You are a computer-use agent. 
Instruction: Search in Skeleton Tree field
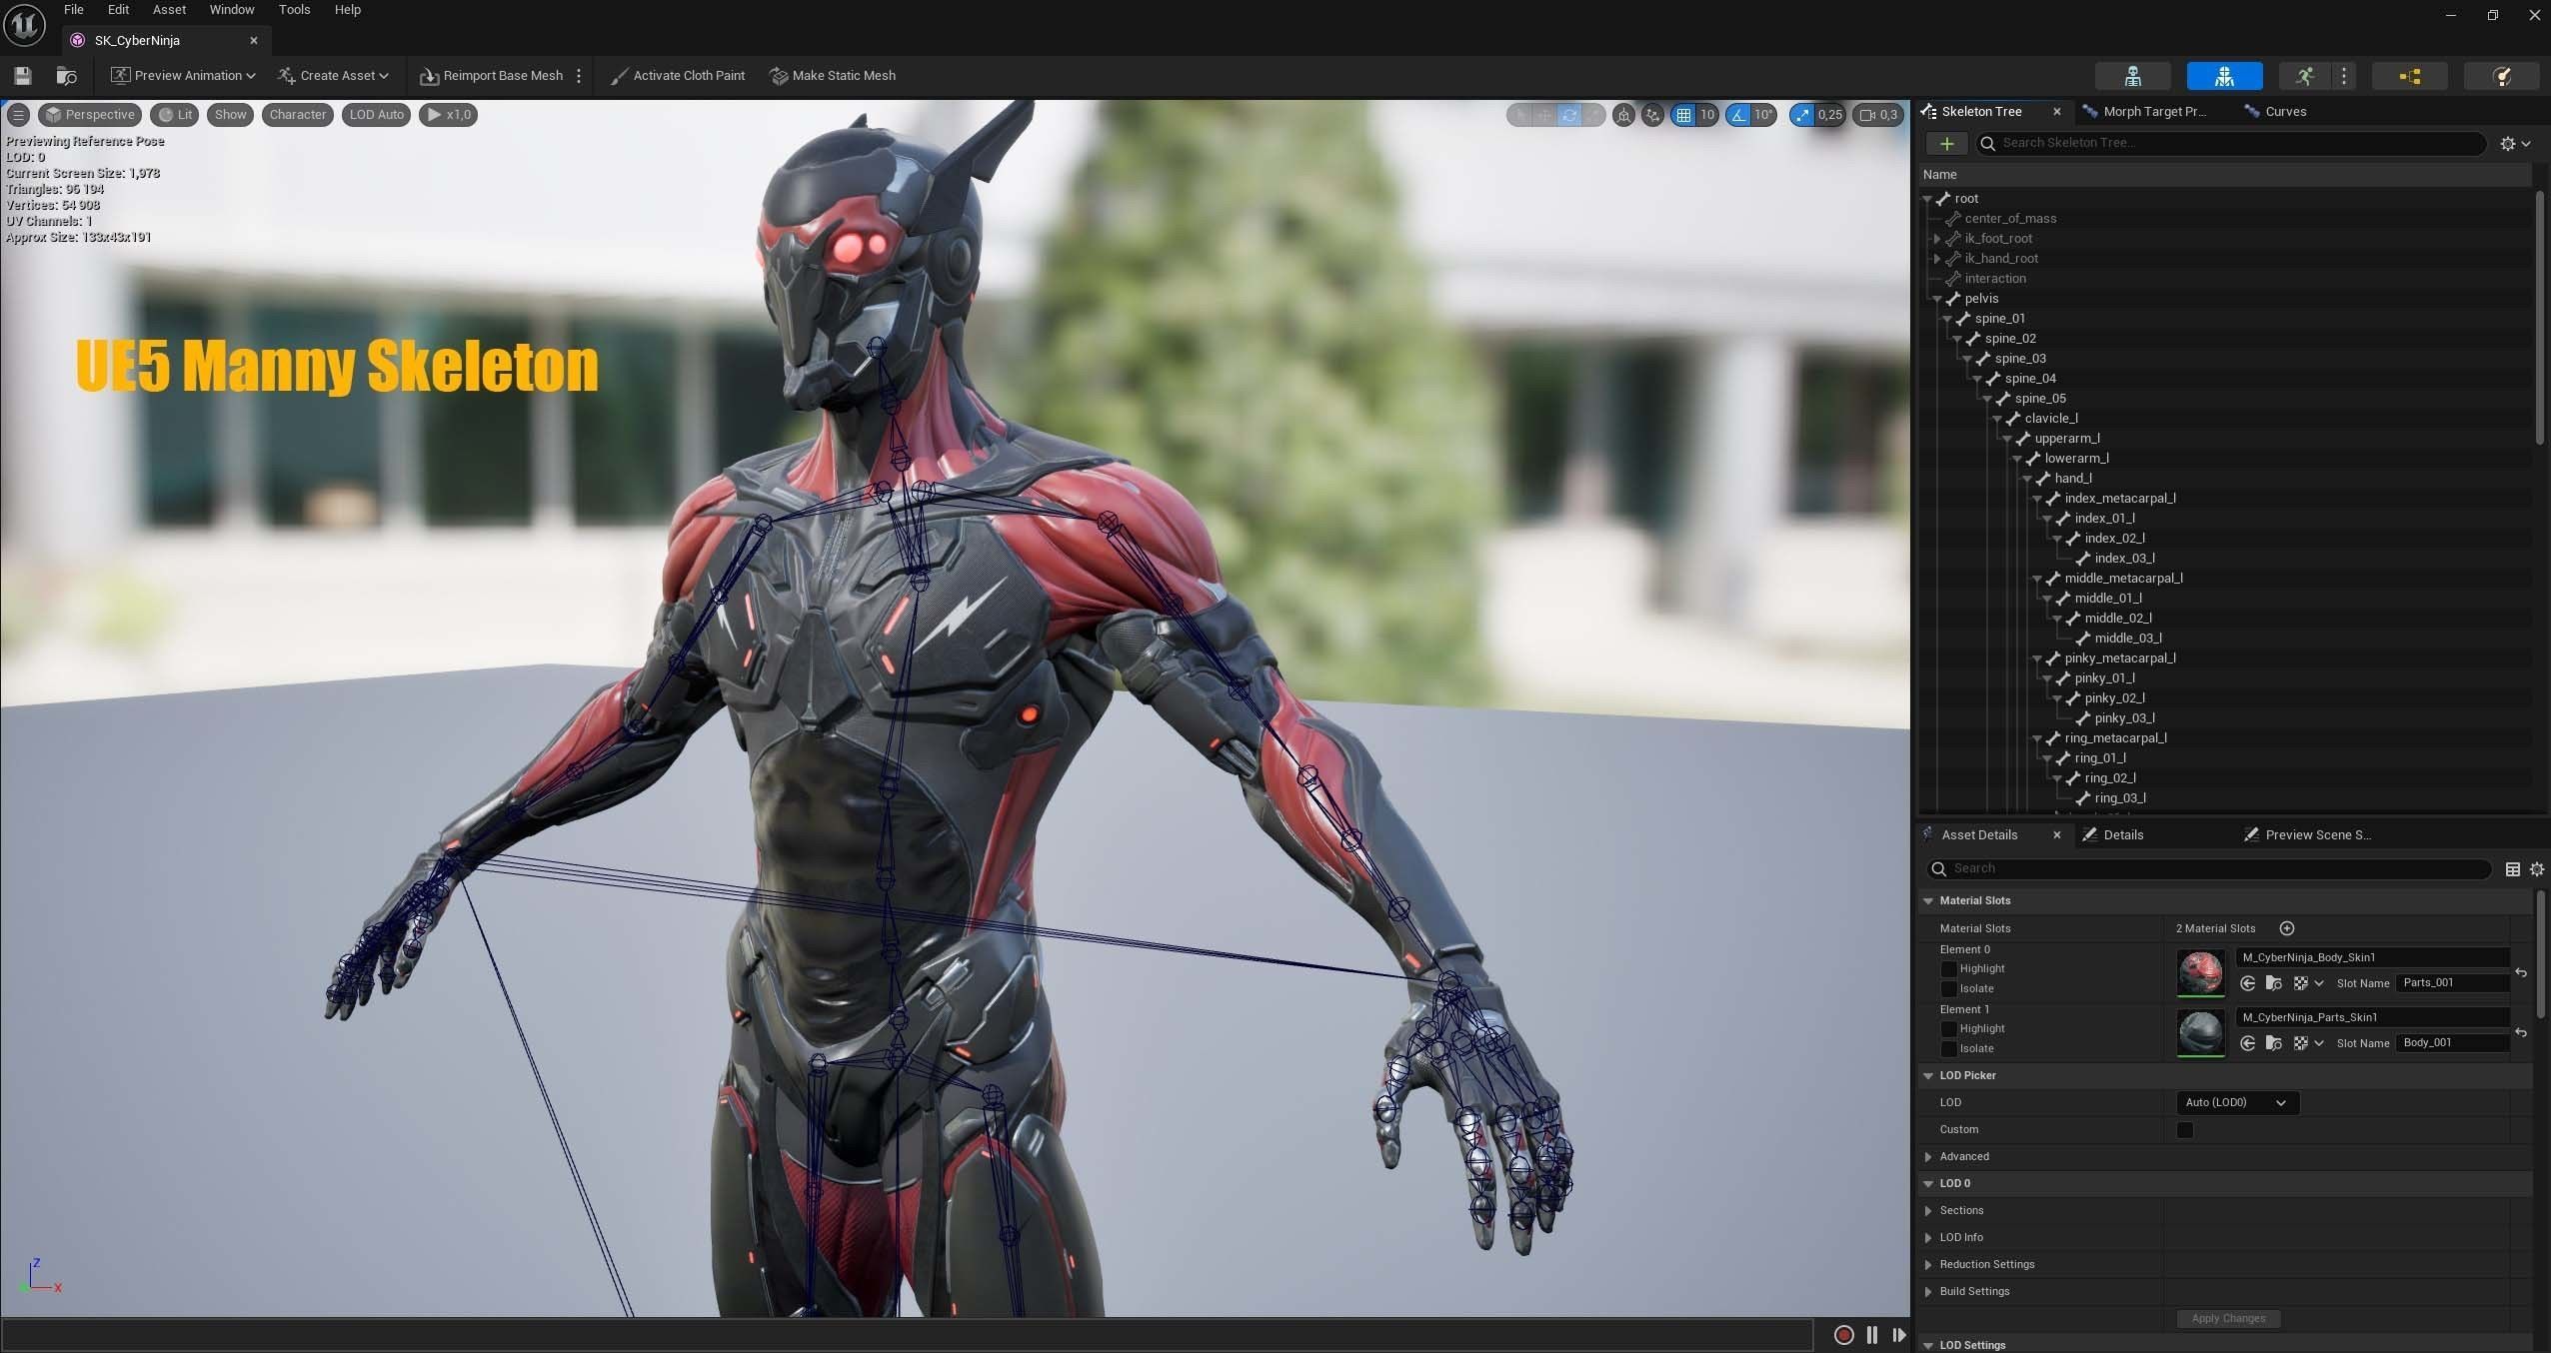point(2231,144)
